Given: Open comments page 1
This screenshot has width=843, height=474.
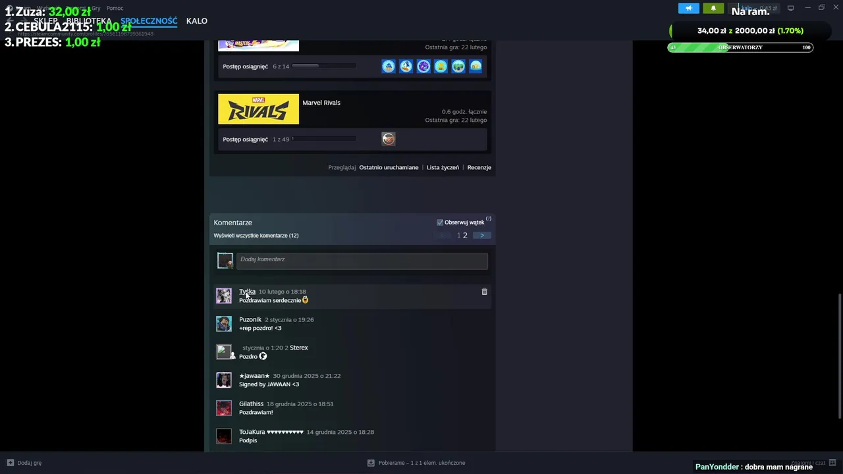Looking at the screenshot, I should point(459,235).
